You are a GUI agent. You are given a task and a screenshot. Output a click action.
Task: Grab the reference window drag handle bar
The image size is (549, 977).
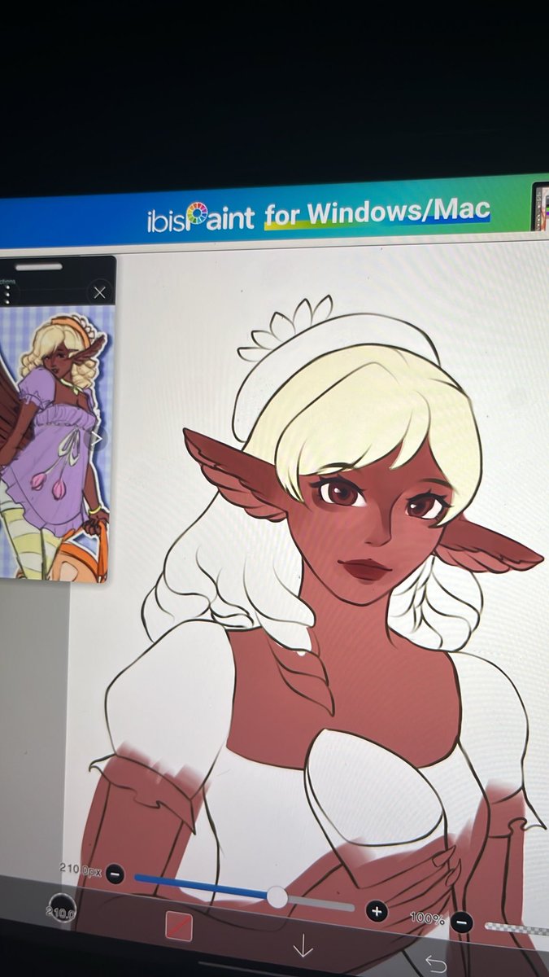point(37,266)
